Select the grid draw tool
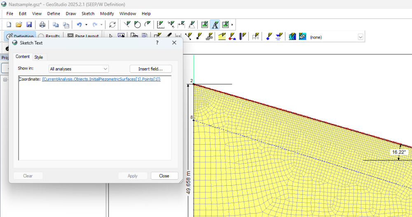 [256, 37]
